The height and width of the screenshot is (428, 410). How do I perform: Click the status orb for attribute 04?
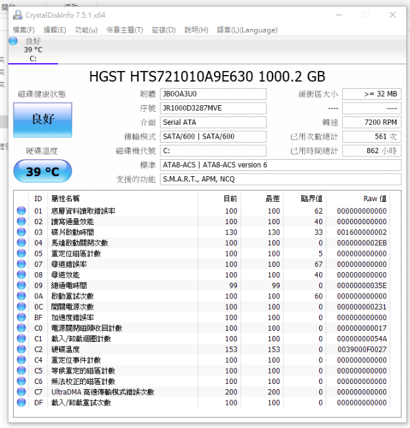tap(21, 243)
